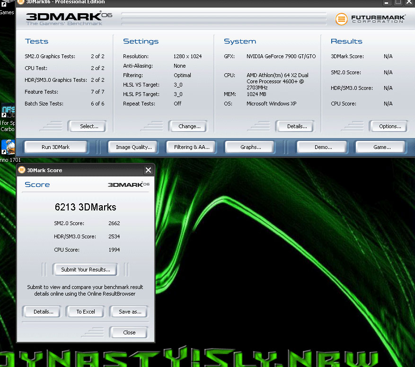The width and height of the screenshot is (415, 367).
Task: Click the 'Tests' section heading
Action: coord(36,41)
